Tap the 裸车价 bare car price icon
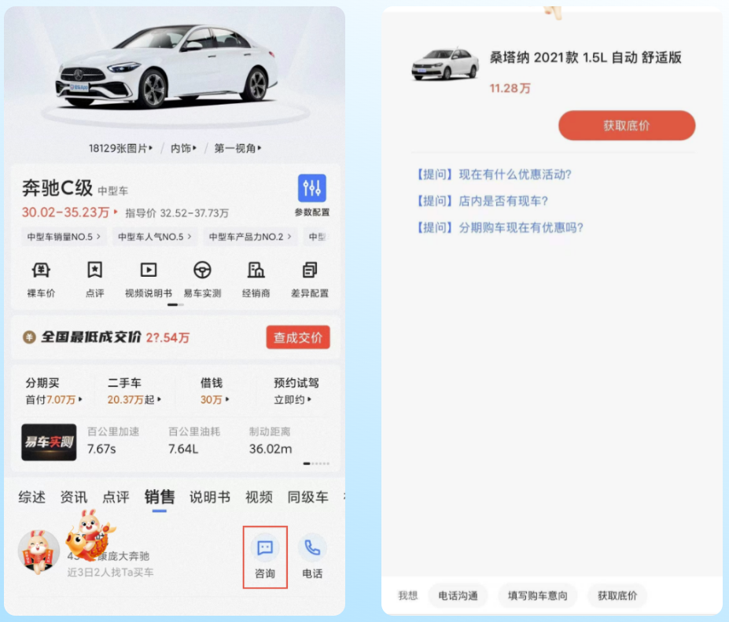Screen dimensions: 729x622 click(41, 270)
